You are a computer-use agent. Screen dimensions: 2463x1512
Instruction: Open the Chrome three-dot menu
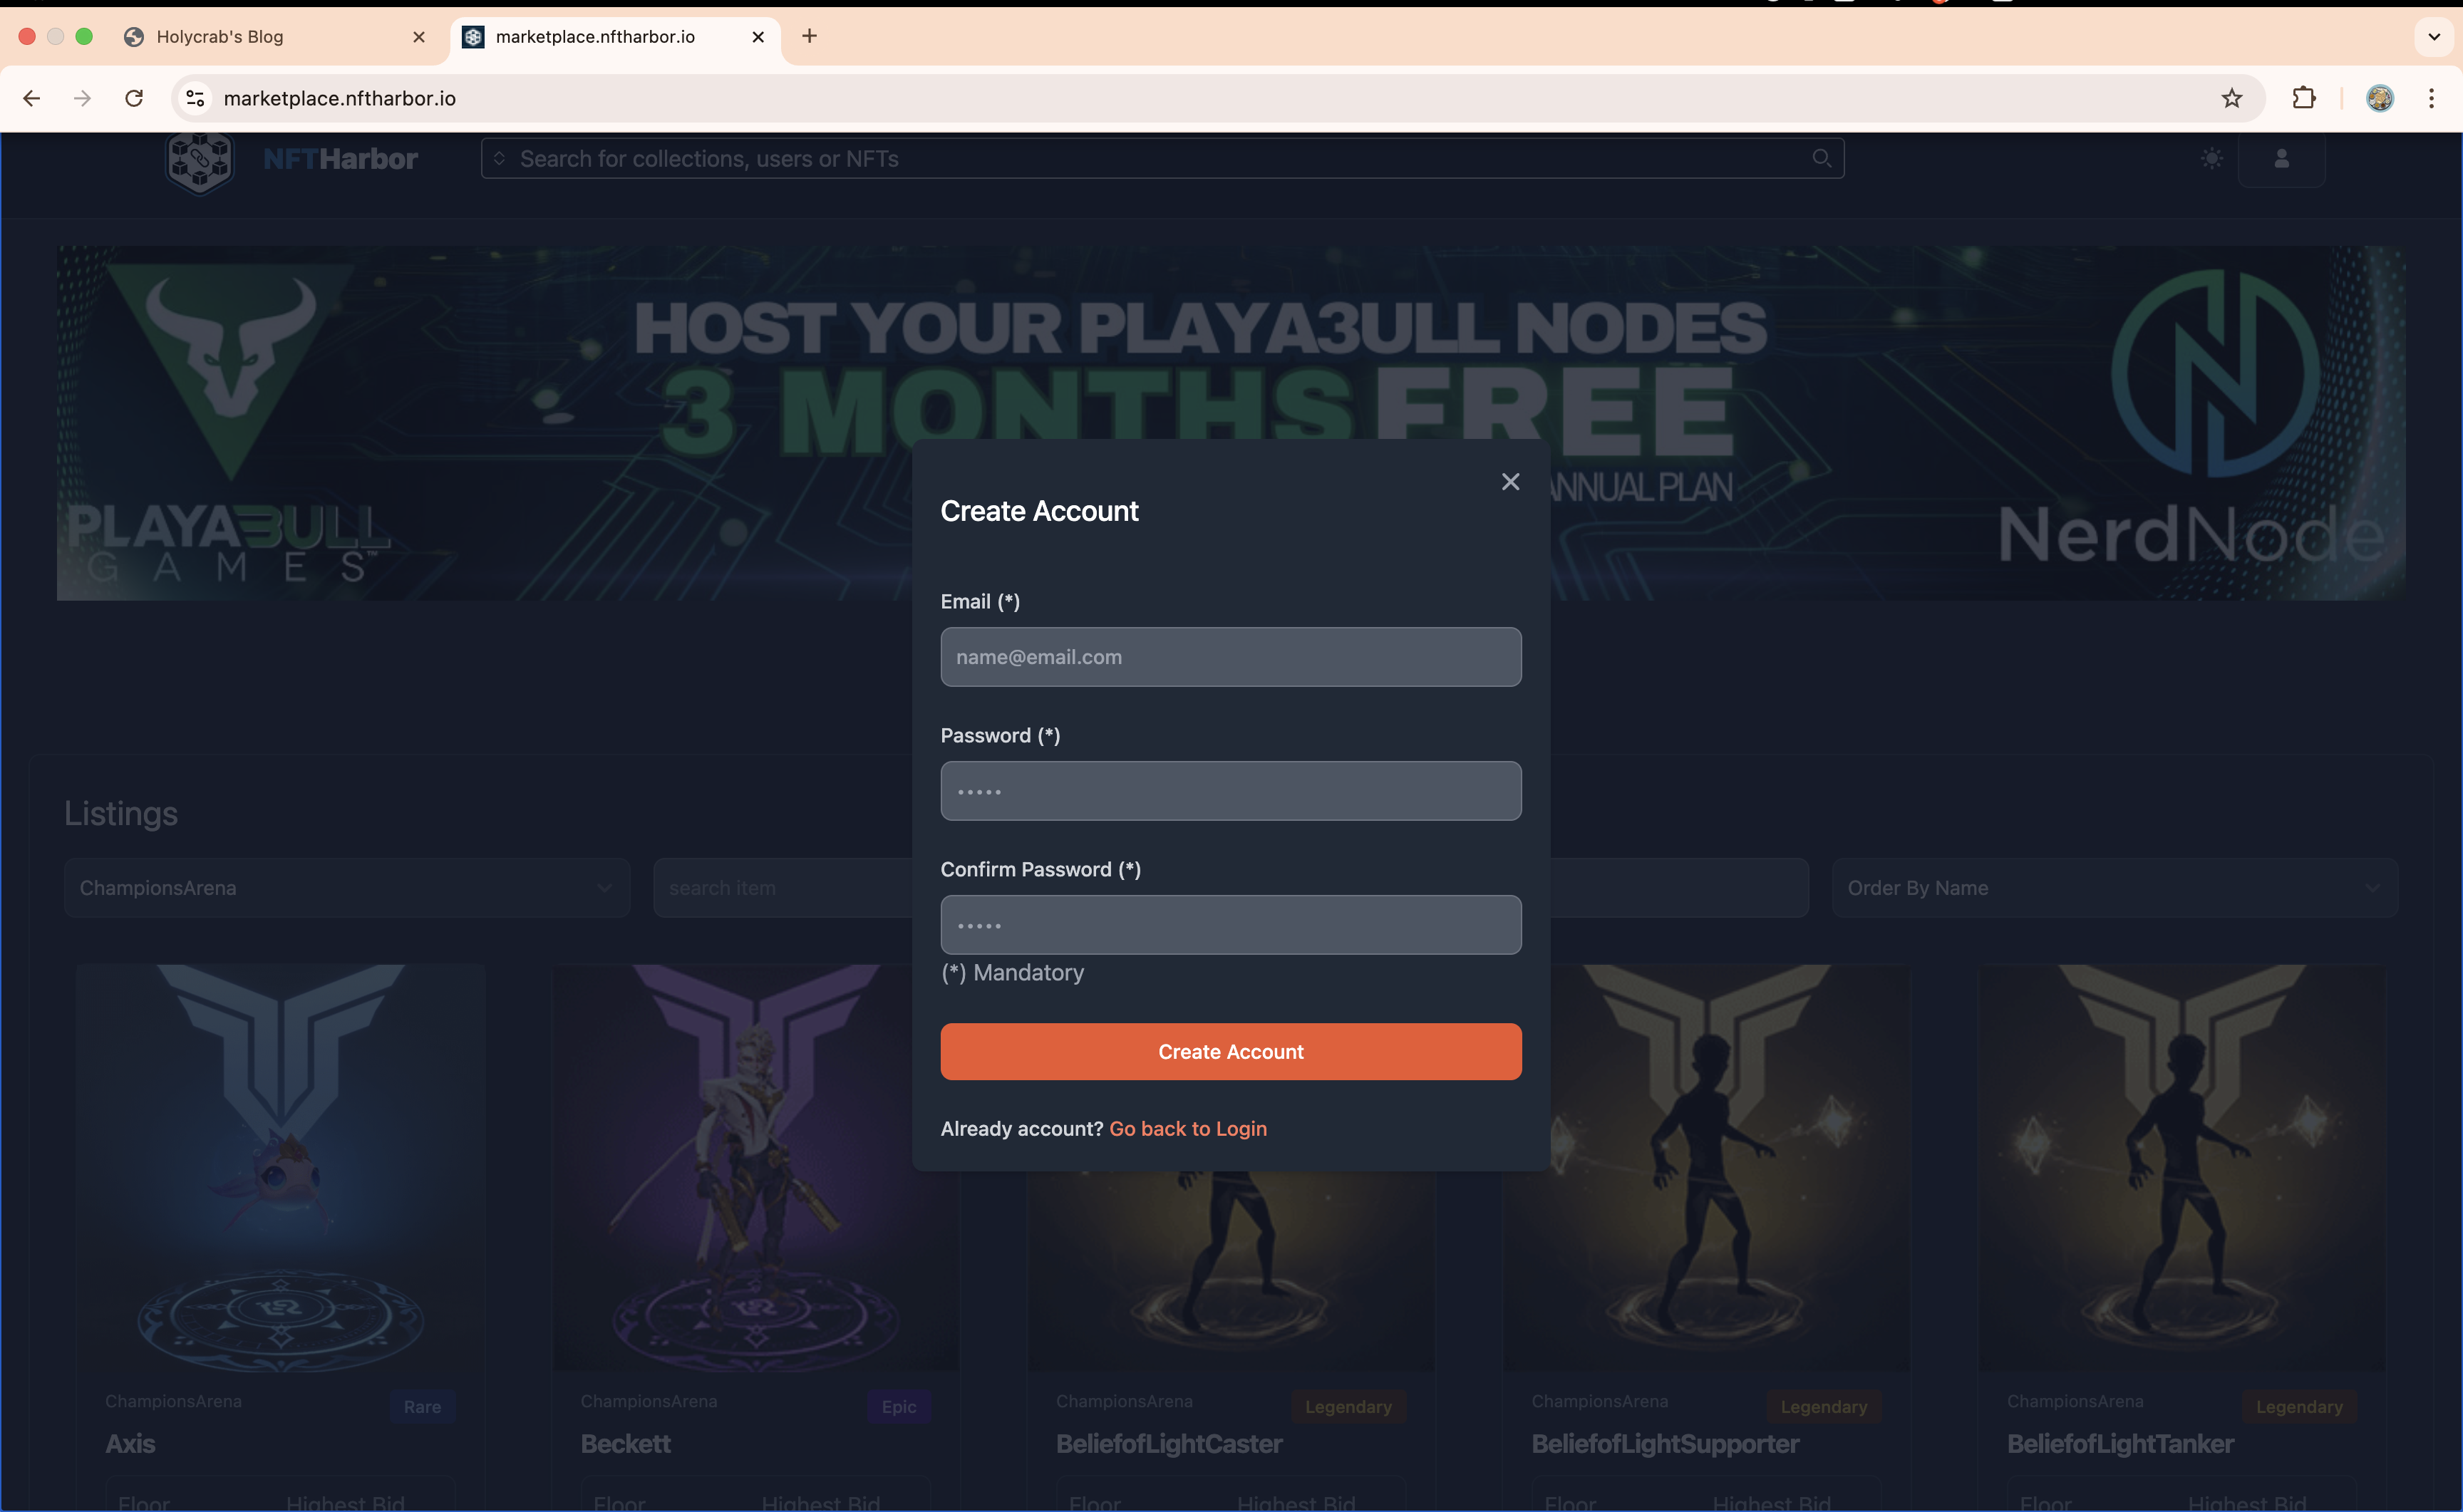click(2432, 98)
